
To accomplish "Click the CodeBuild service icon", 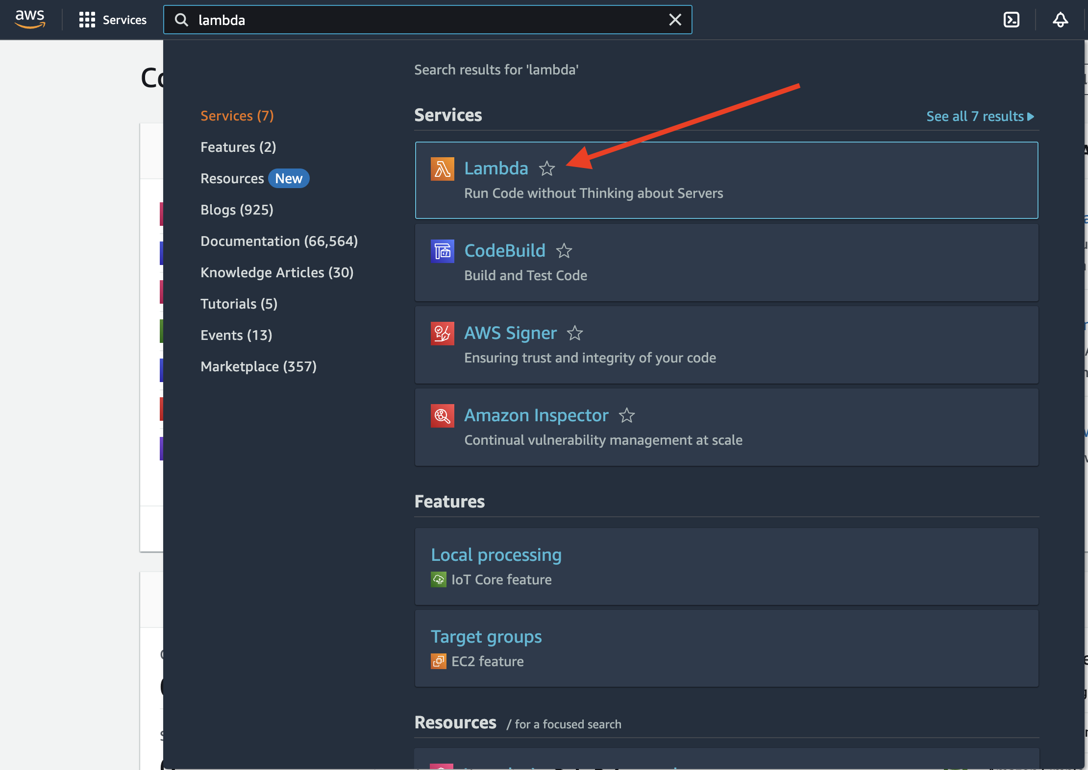I will 442,251.
